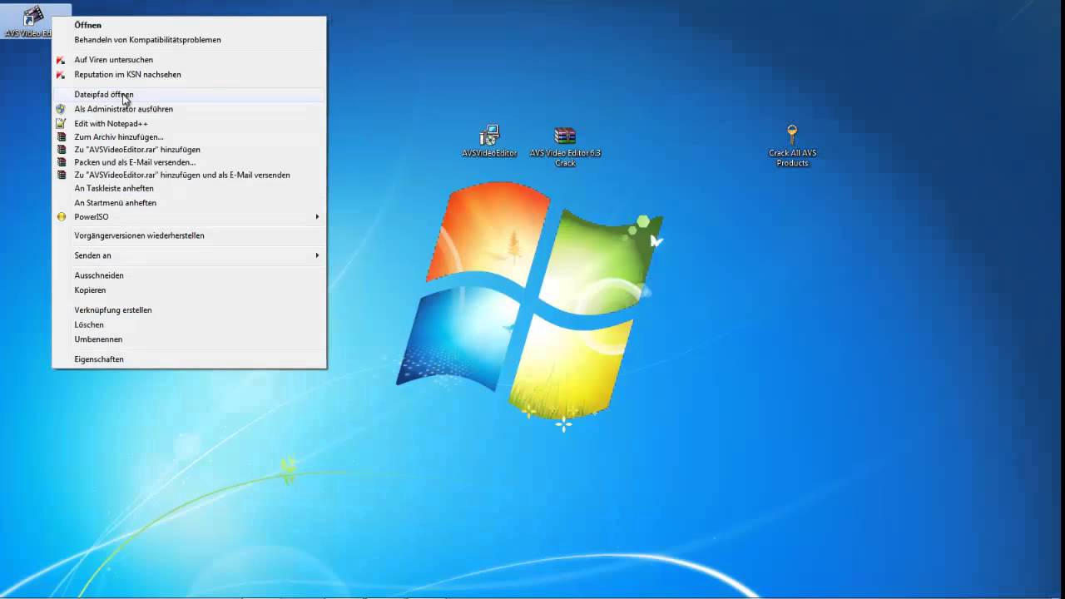Open the PowerISO submenu entry
This screenshot has height=599, width=1065.
point(189,217)
